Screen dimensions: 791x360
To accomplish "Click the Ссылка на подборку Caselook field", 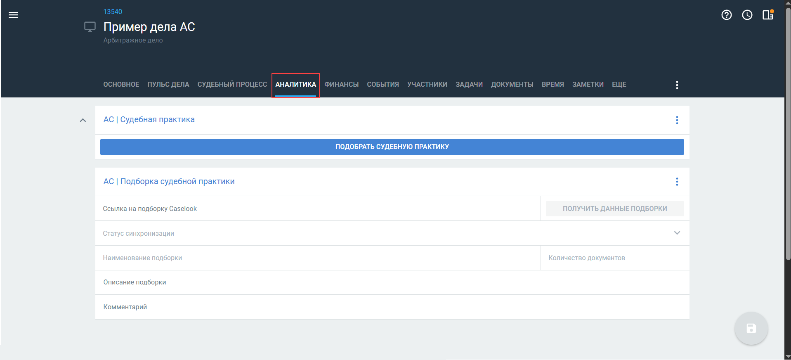I will pos(317,208).
